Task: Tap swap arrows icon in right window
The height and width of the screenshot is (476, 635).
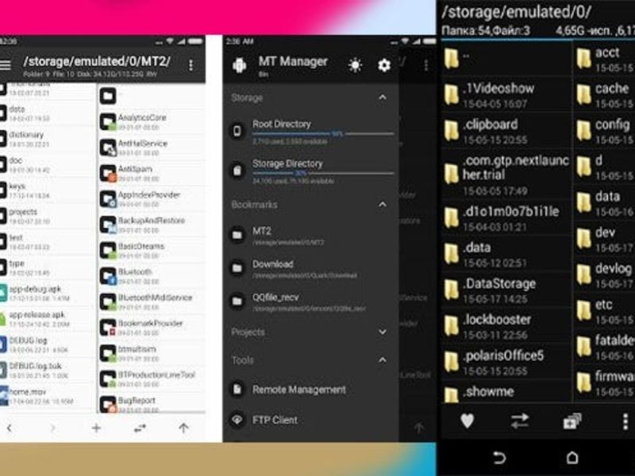Action: (x=520, y=421)
